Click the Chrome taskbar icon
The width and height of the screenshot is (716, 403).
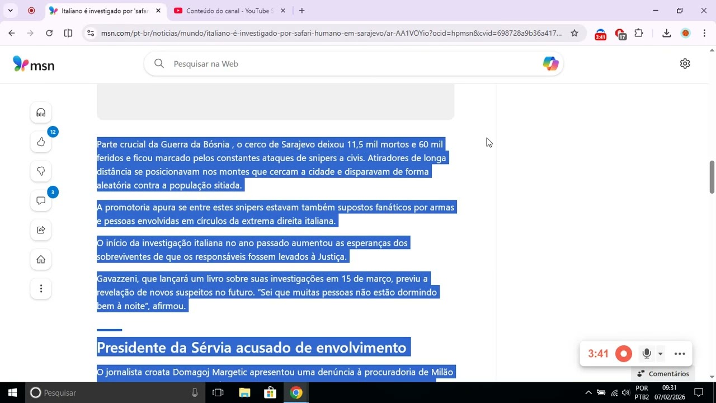pos(296,392)
